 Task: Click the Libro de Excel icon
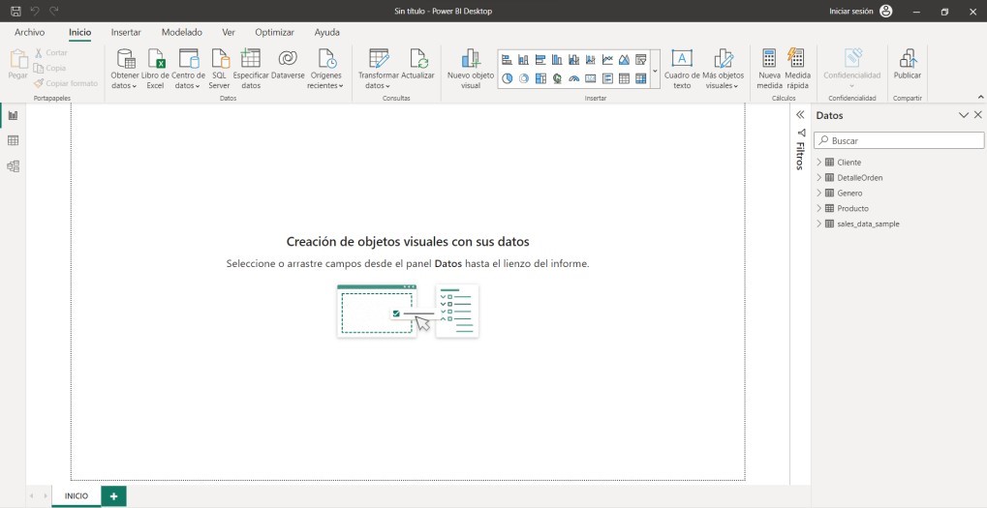(156, 69)
